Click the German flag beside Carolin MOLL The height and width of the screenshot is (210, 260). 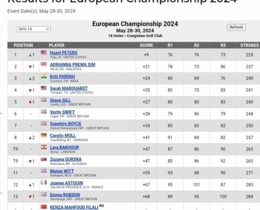(44, 135)
